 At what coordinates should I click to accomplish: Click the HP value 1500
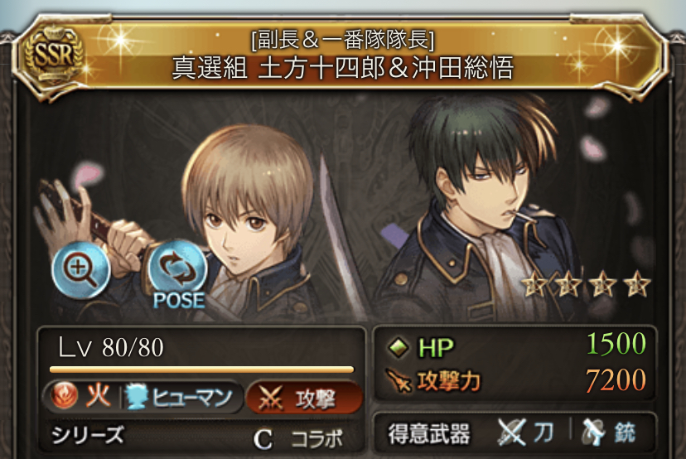point(616,344)
